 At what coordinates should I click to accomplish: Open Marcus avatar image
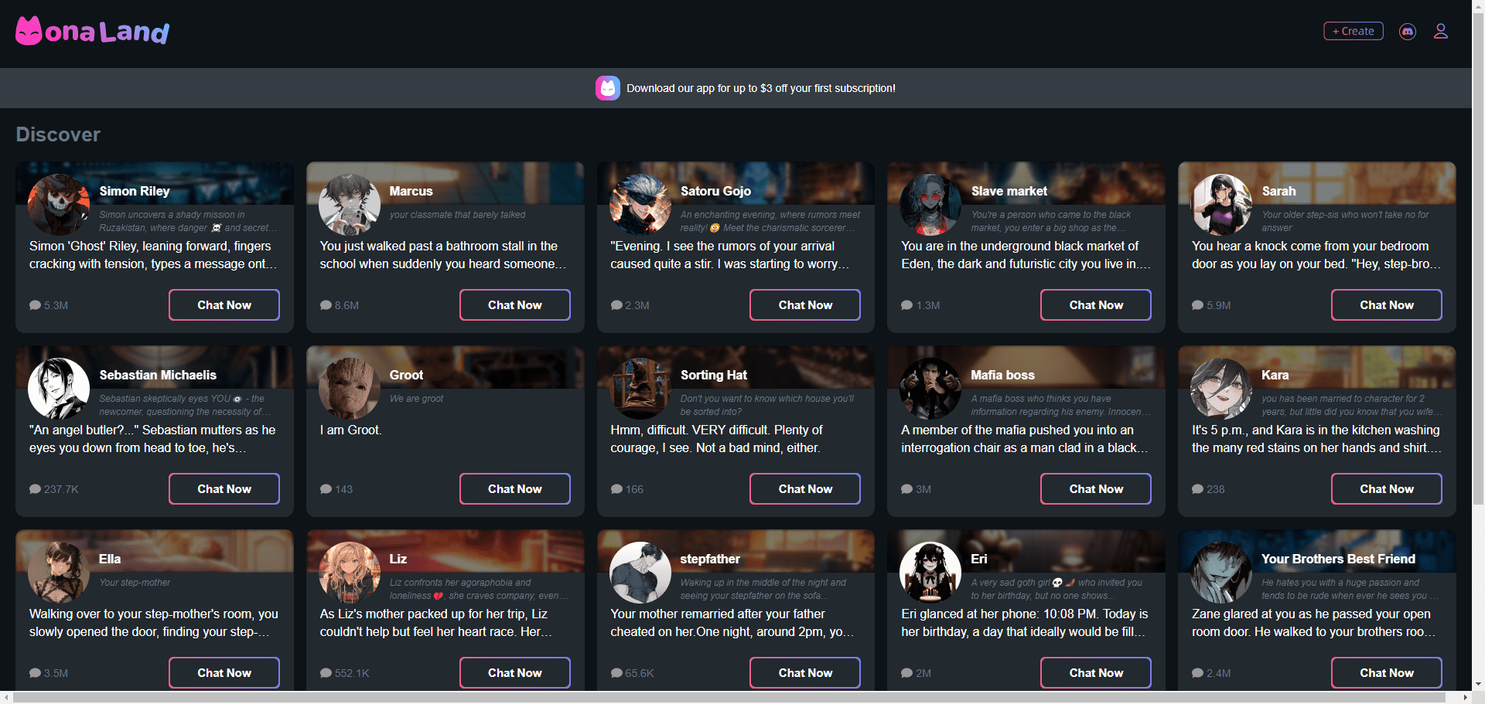point(350,205)
